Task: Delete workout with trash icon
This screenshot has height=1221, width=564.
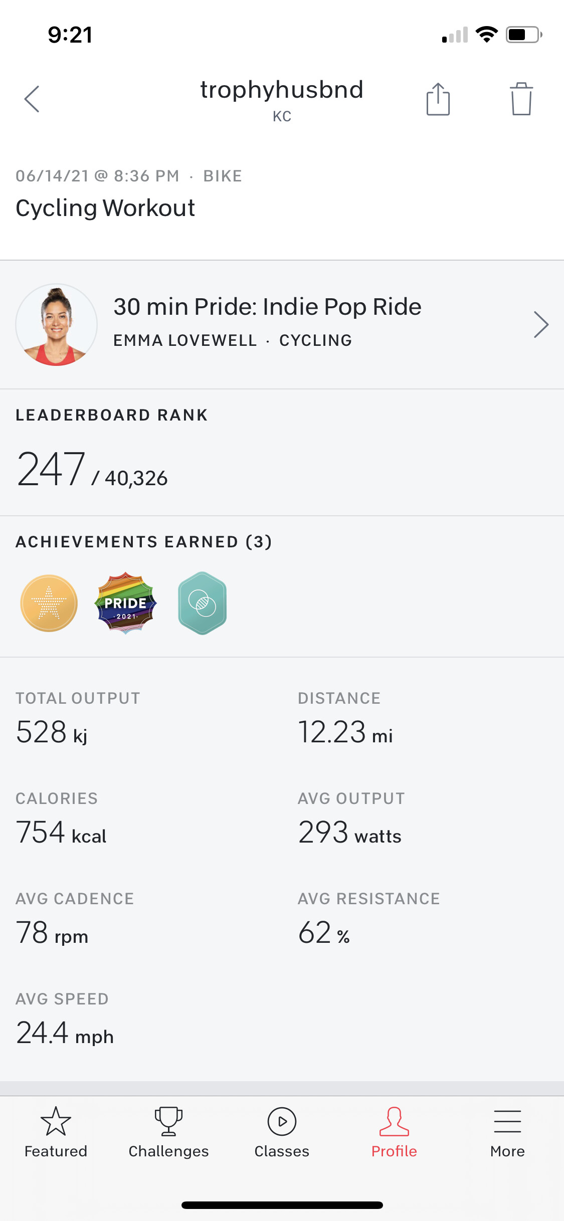Action: 521,99
